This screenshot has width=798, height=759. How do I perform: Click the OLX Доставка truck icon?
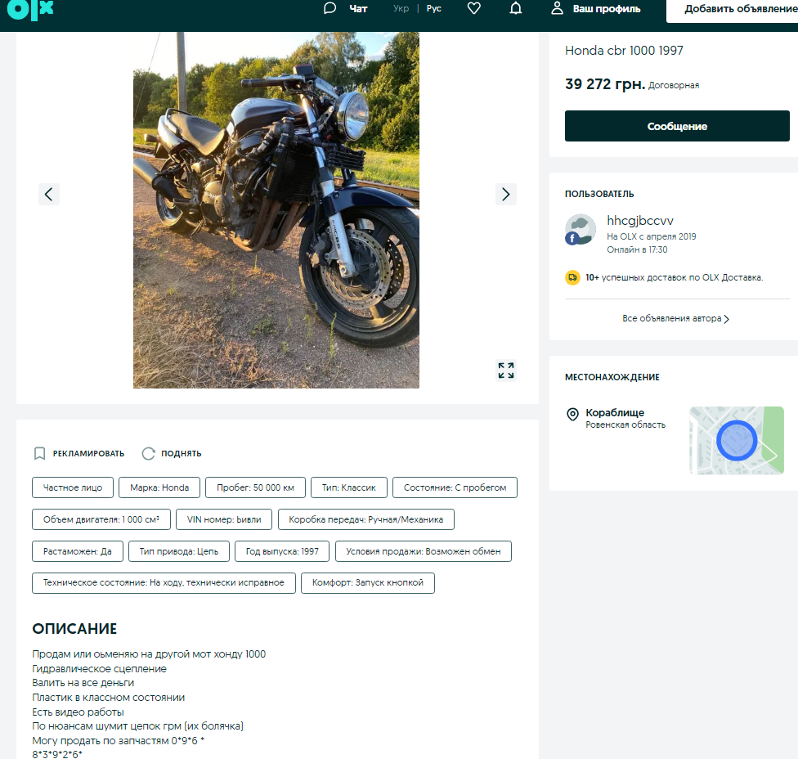pos(572,277)
